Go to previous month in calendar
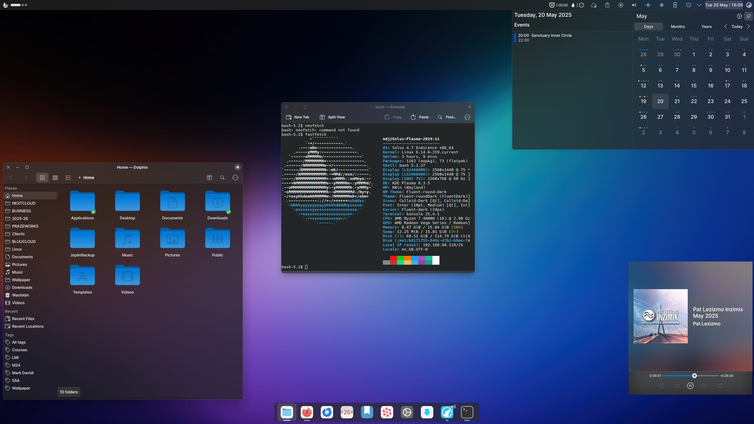The height and width of the screenshot is (424, 754). tap(726, 26)
